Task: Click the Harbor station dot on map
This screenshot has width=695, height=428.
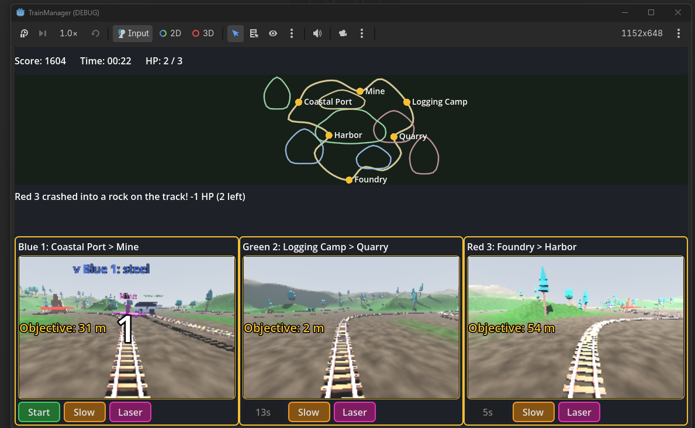Action: pos(329,135)
